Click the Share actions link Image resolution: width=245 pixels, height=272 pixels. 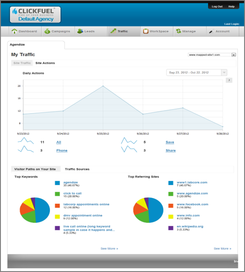coord(171,151)
